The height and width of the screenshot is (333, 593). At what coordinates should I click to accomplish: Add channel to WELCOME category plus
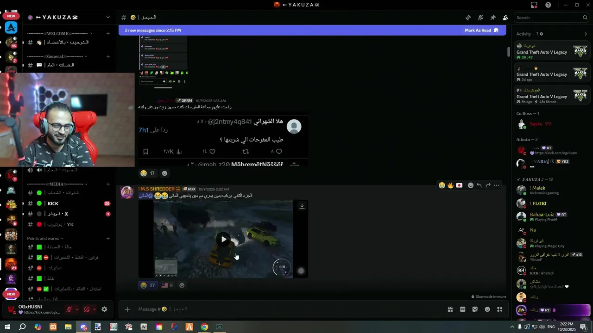(108, 33)
